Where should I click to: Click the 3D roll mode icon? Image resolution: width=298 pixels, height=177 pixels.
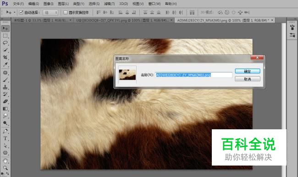pos(227,12)
